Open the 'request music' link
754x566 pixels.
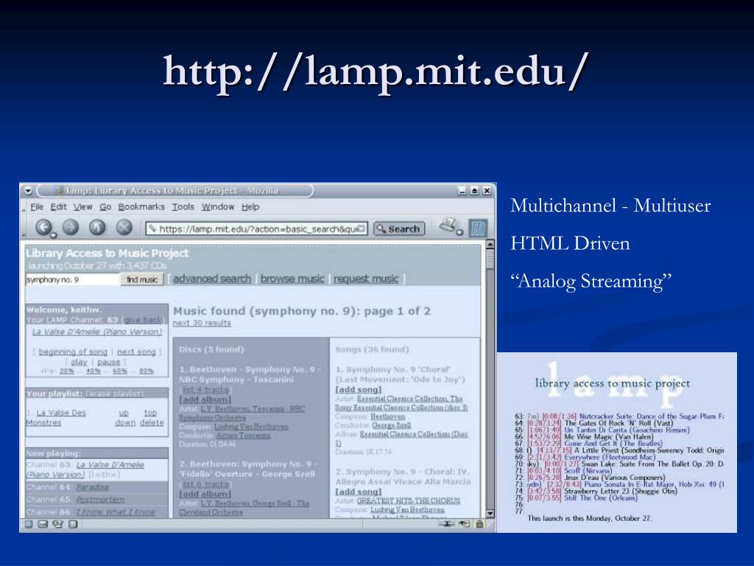366,279
